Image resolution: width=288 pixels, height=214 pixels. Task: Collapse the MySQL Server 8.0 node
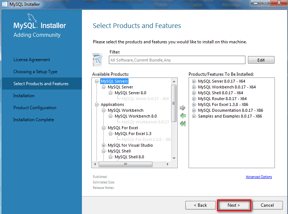pos(110,93)
